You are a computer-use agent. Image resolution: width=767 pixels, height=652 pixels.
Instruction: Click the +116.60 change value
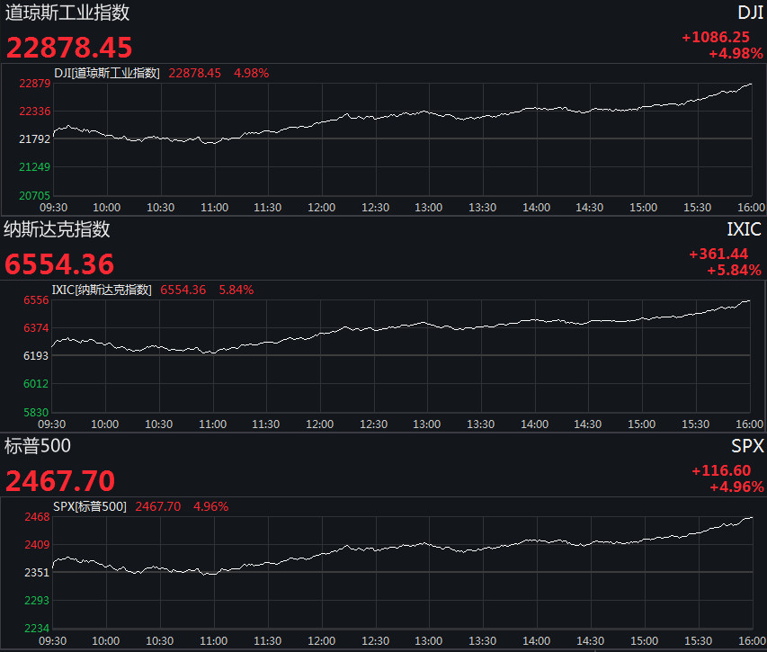[721, 470]
